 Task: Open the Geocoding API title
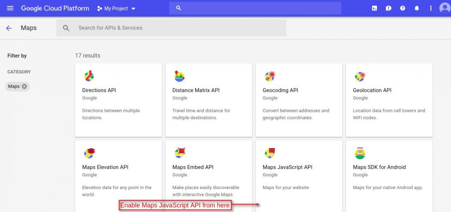(280, 90)
